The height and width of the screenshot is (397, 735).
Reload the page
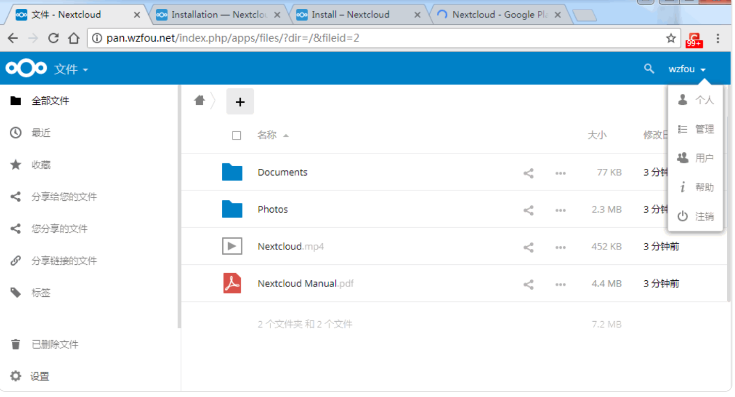[x=53, y=38]
